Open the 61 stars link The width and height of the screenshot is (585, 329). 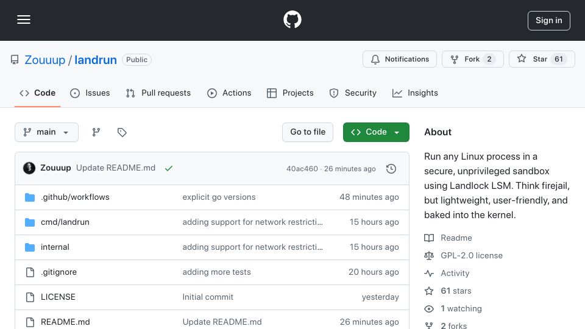point(456,291)
